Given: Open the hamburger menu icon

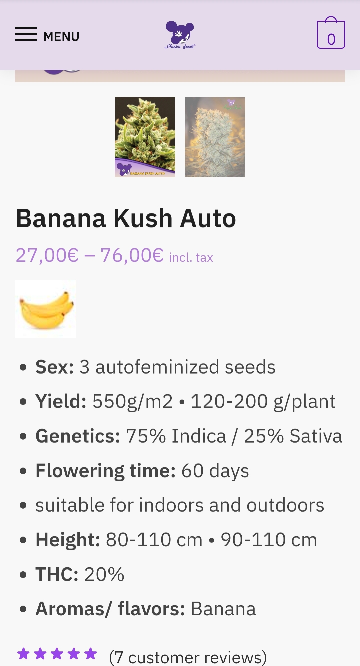Looking at the screenshot, I should point(26,34).
